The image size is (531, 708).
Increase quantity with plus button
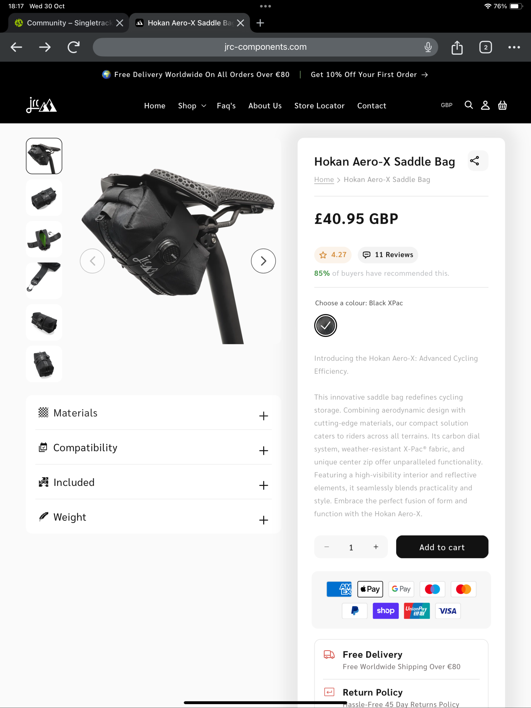coord(376,547)
